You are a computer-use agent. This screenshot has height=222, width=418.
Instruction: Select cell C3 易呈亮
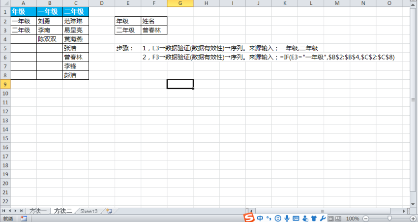click(x=76, y=30)
